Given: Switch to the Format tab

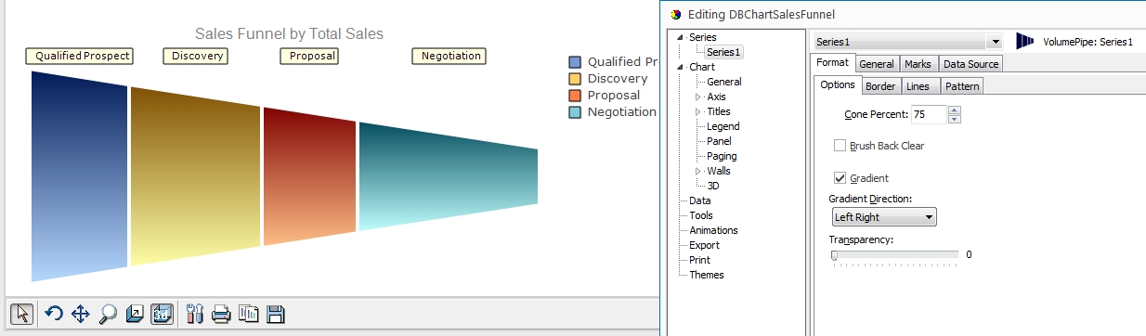Looking at the screenshot, I should (x=832, y=63).
